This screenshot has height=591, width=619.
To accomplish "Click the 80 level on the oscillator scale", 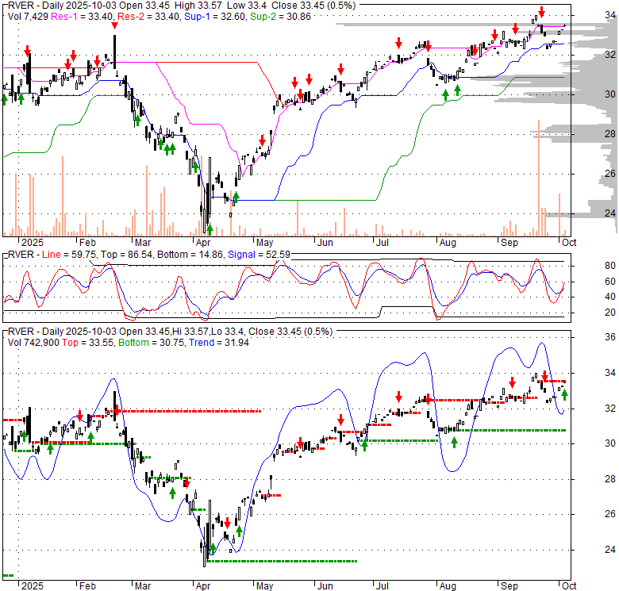I will (x=590, y=266).
